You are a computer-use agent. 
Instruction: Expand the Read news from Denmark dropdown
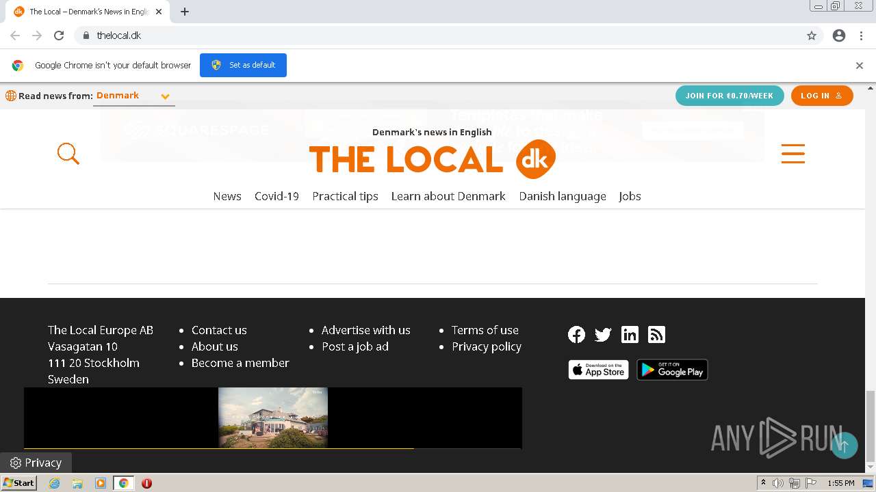(x=133, y=96)
